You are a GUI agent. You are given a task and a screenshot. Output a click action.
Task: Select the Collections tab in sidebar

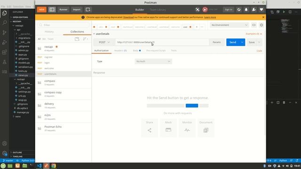[x=77, y=31]
